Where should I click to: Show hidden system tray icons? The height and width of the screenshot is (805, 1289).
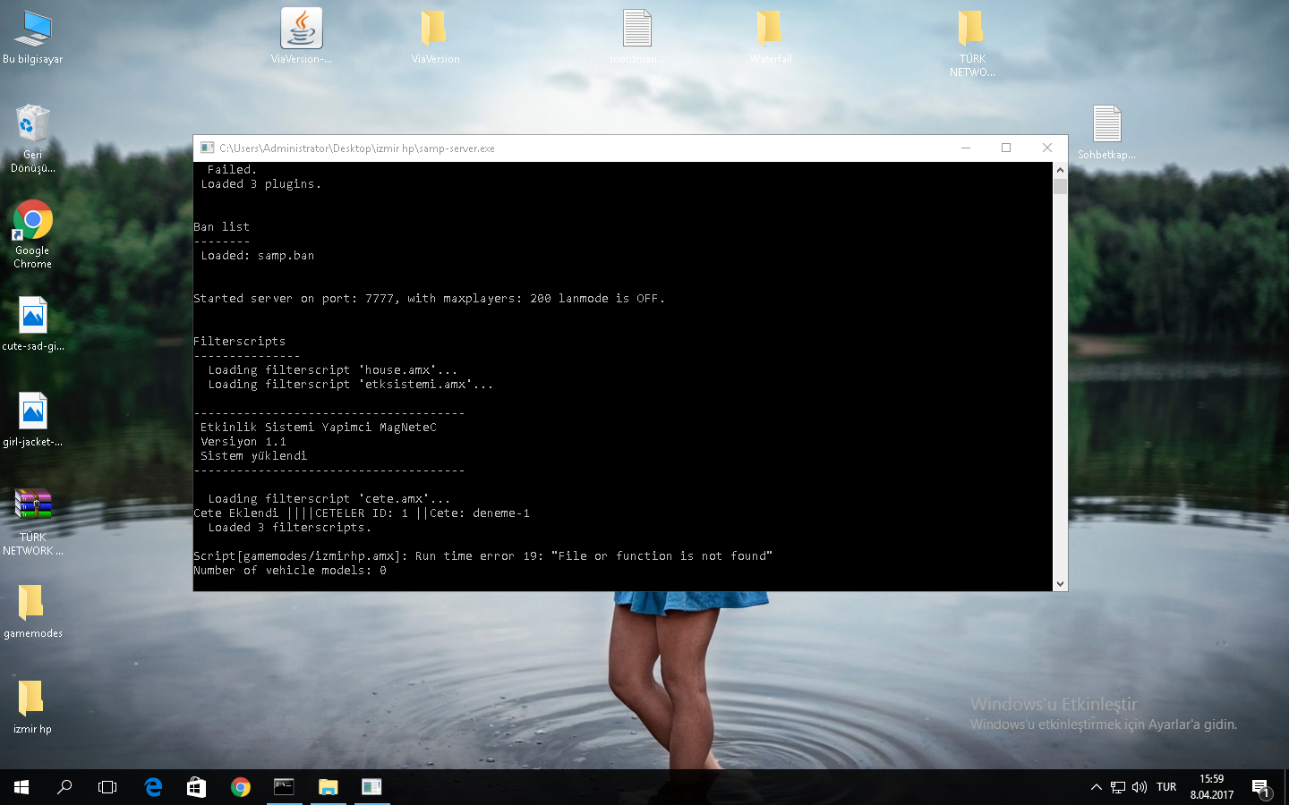pyautogui.click(x=1096, y=787)
